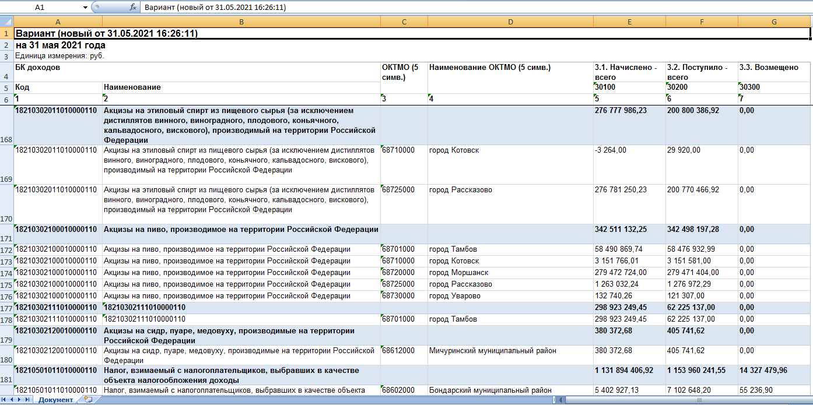Click the 'БК доходов' header cell

pos(197,72)
